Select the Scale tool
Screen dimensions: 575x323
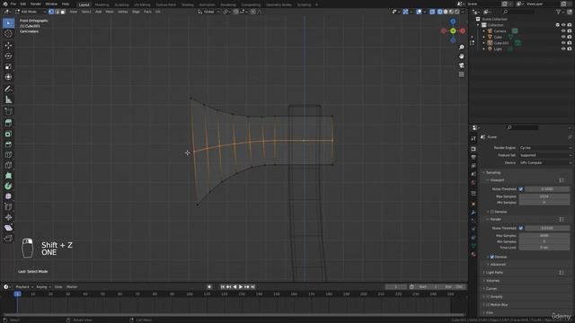pyautogui.click(x=8, y=66)
